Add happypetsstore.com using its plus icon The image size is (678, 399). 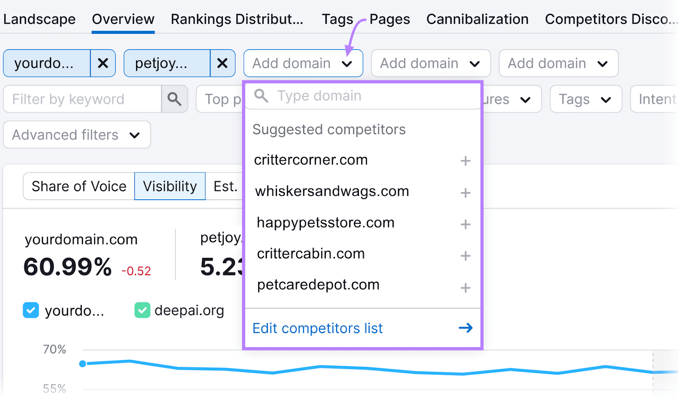point(465,224)
